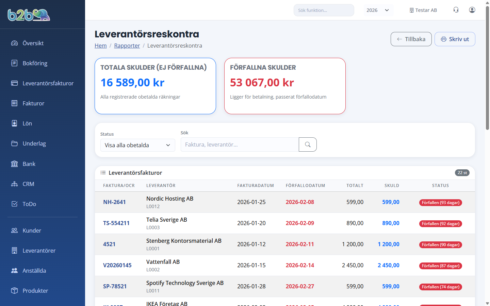Click the FÖRFALLODATUM column header
Viewport: 490px width, 306px height.
[305, 186]
